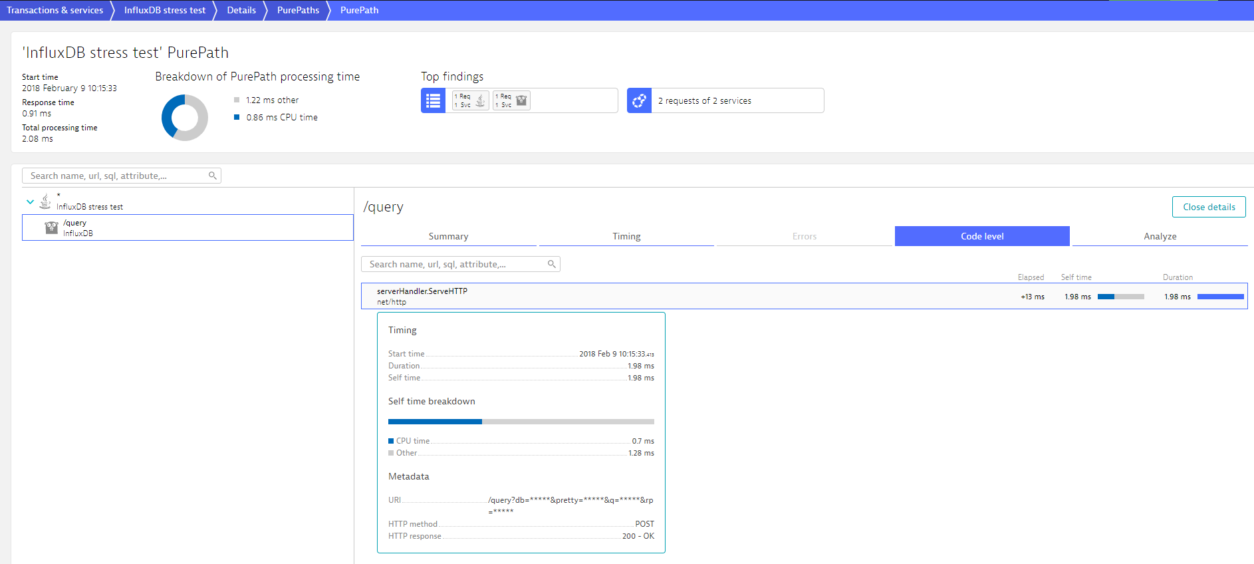Switch to the Errors tab
The image size is (1254, 564).
(x=804, y=236)
